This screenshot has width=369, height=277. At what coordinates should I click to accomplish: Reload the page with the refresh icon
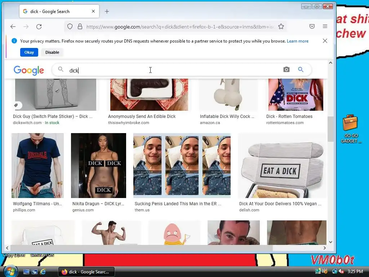39,27
